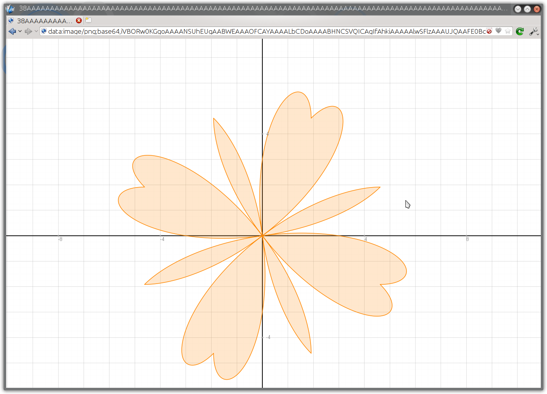Screen dimensions: 547x394
Task: Click the x-axis label 8
Action: 467,239
